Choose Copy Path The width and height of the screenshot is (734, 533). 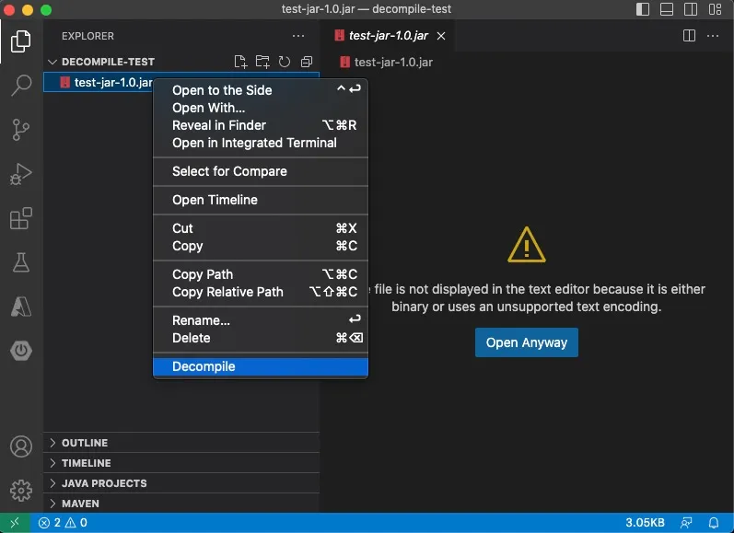261,274
